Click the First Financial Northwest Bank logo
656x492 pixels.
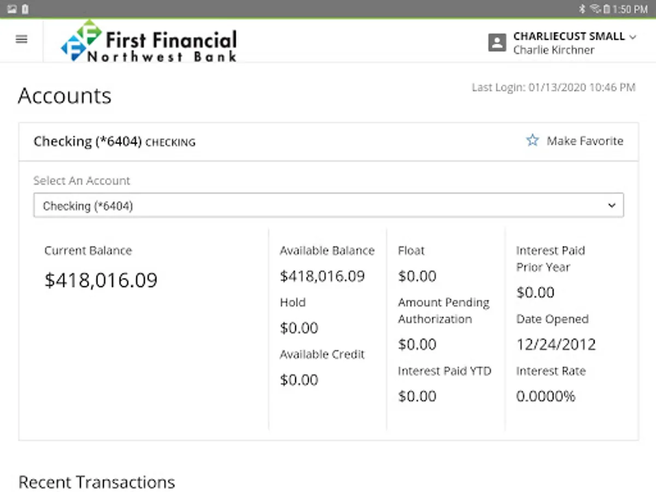(149, 41)
